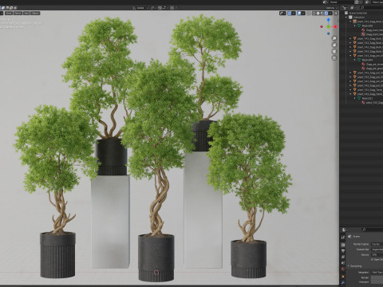This screenshot has width=383, height=287.
Task: Click the red X axis gizmo handle
Action: pyautogui.click(x=335, y=26)
